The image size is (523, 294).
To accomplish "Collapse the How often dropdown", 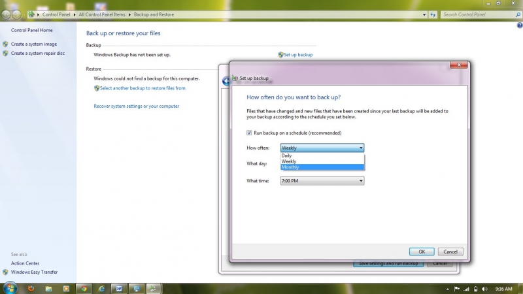I will [360, 148].
